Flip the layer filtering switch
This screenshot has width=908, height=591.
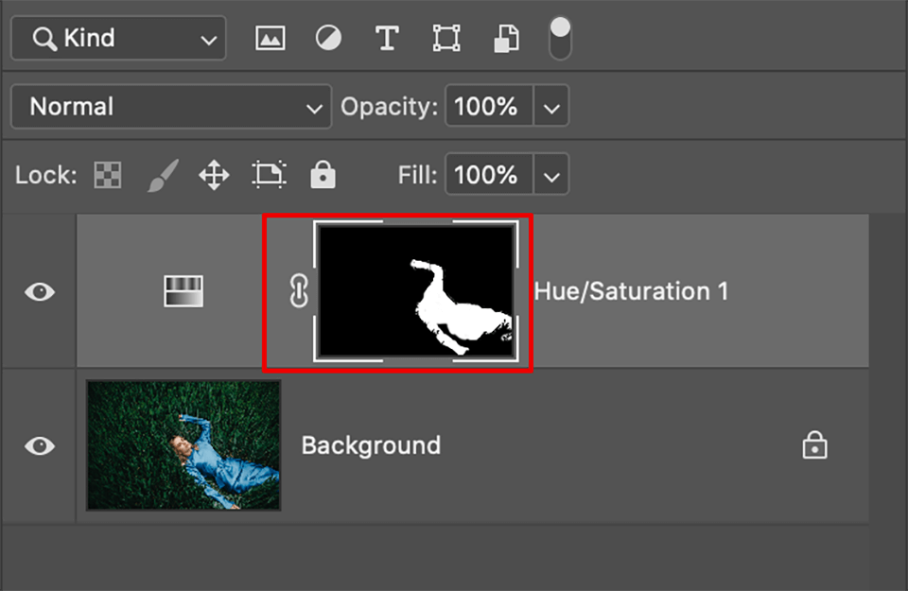click(x=559, y=38)
